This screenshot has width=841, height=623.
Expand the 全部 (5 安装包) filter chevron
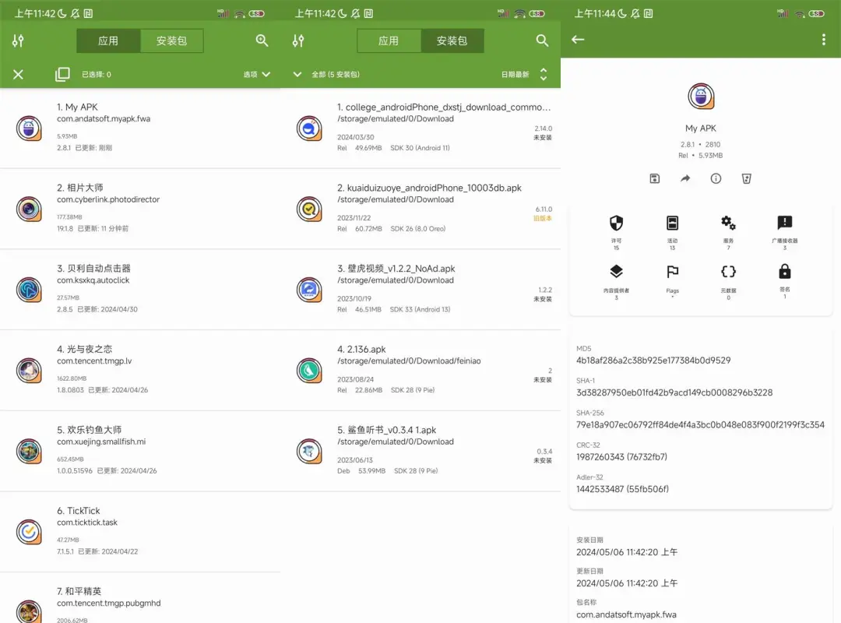[x=297, y=75]
